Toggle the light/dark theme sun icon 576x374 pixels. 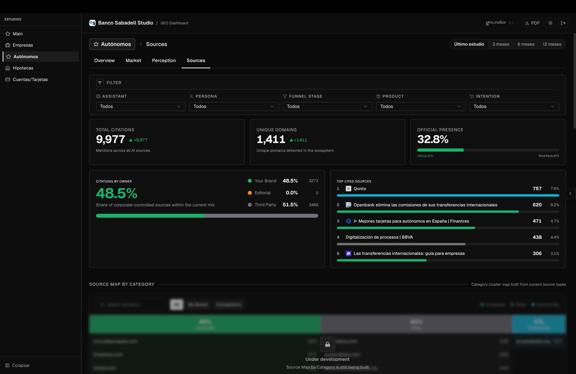point(550,23)
